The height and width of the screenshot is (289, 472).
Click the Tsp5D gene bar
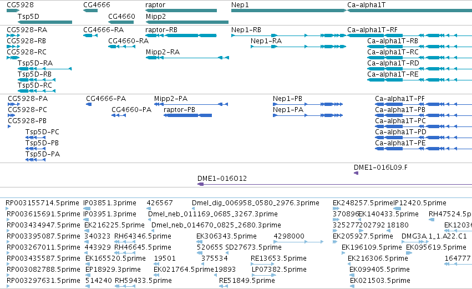45,22
